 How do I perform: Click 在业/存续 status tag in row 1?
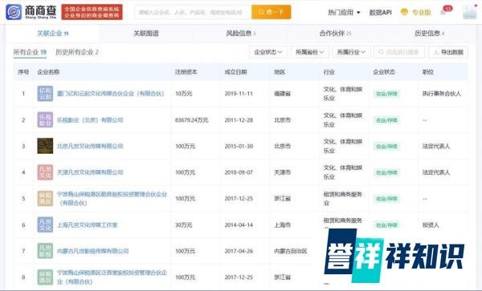386,94
